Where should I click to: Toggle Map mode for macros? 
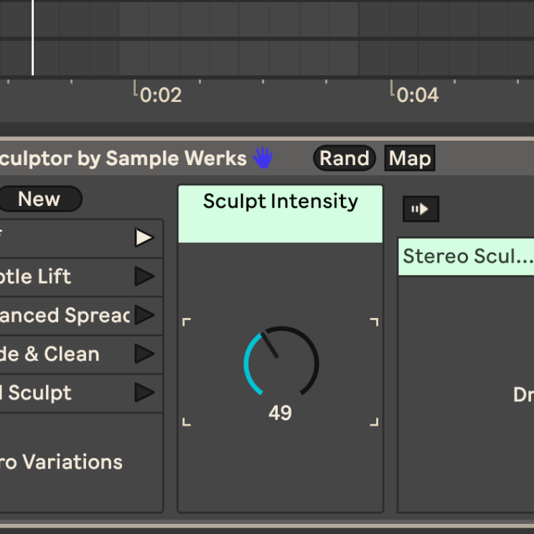[410, 158]
